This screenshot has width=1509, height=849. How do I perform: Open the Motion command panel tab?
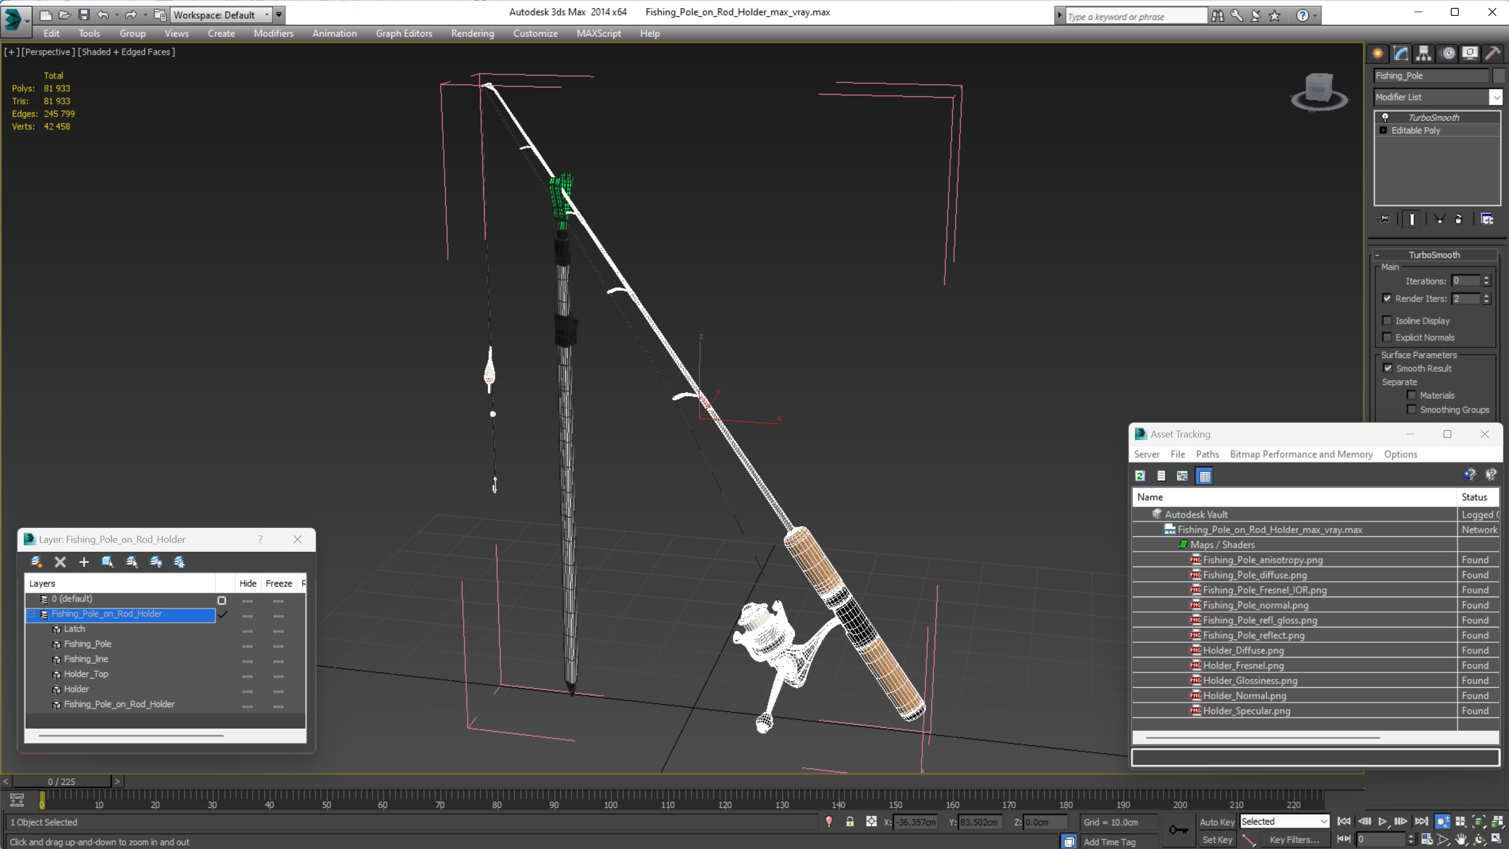1448,53
